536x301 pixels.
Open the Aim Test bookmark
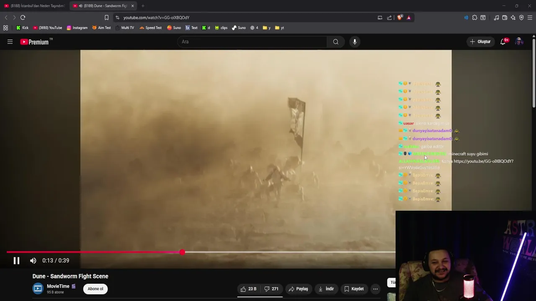(x=101, y=28)
